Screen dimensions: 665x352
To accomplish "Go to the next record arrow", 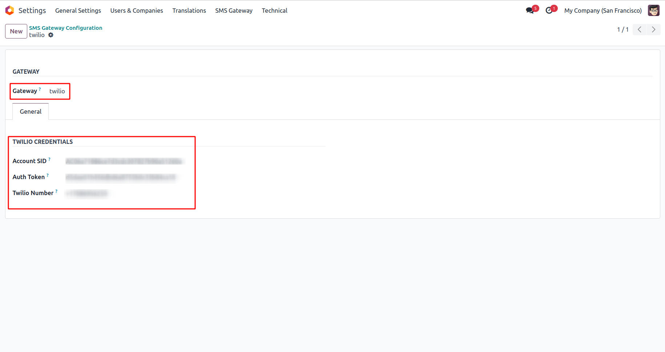I will click(x=653, y=29).
